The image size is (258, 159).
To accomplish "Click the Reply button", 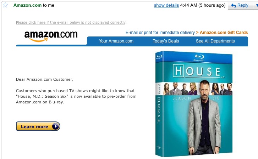I will coord(240,5).
